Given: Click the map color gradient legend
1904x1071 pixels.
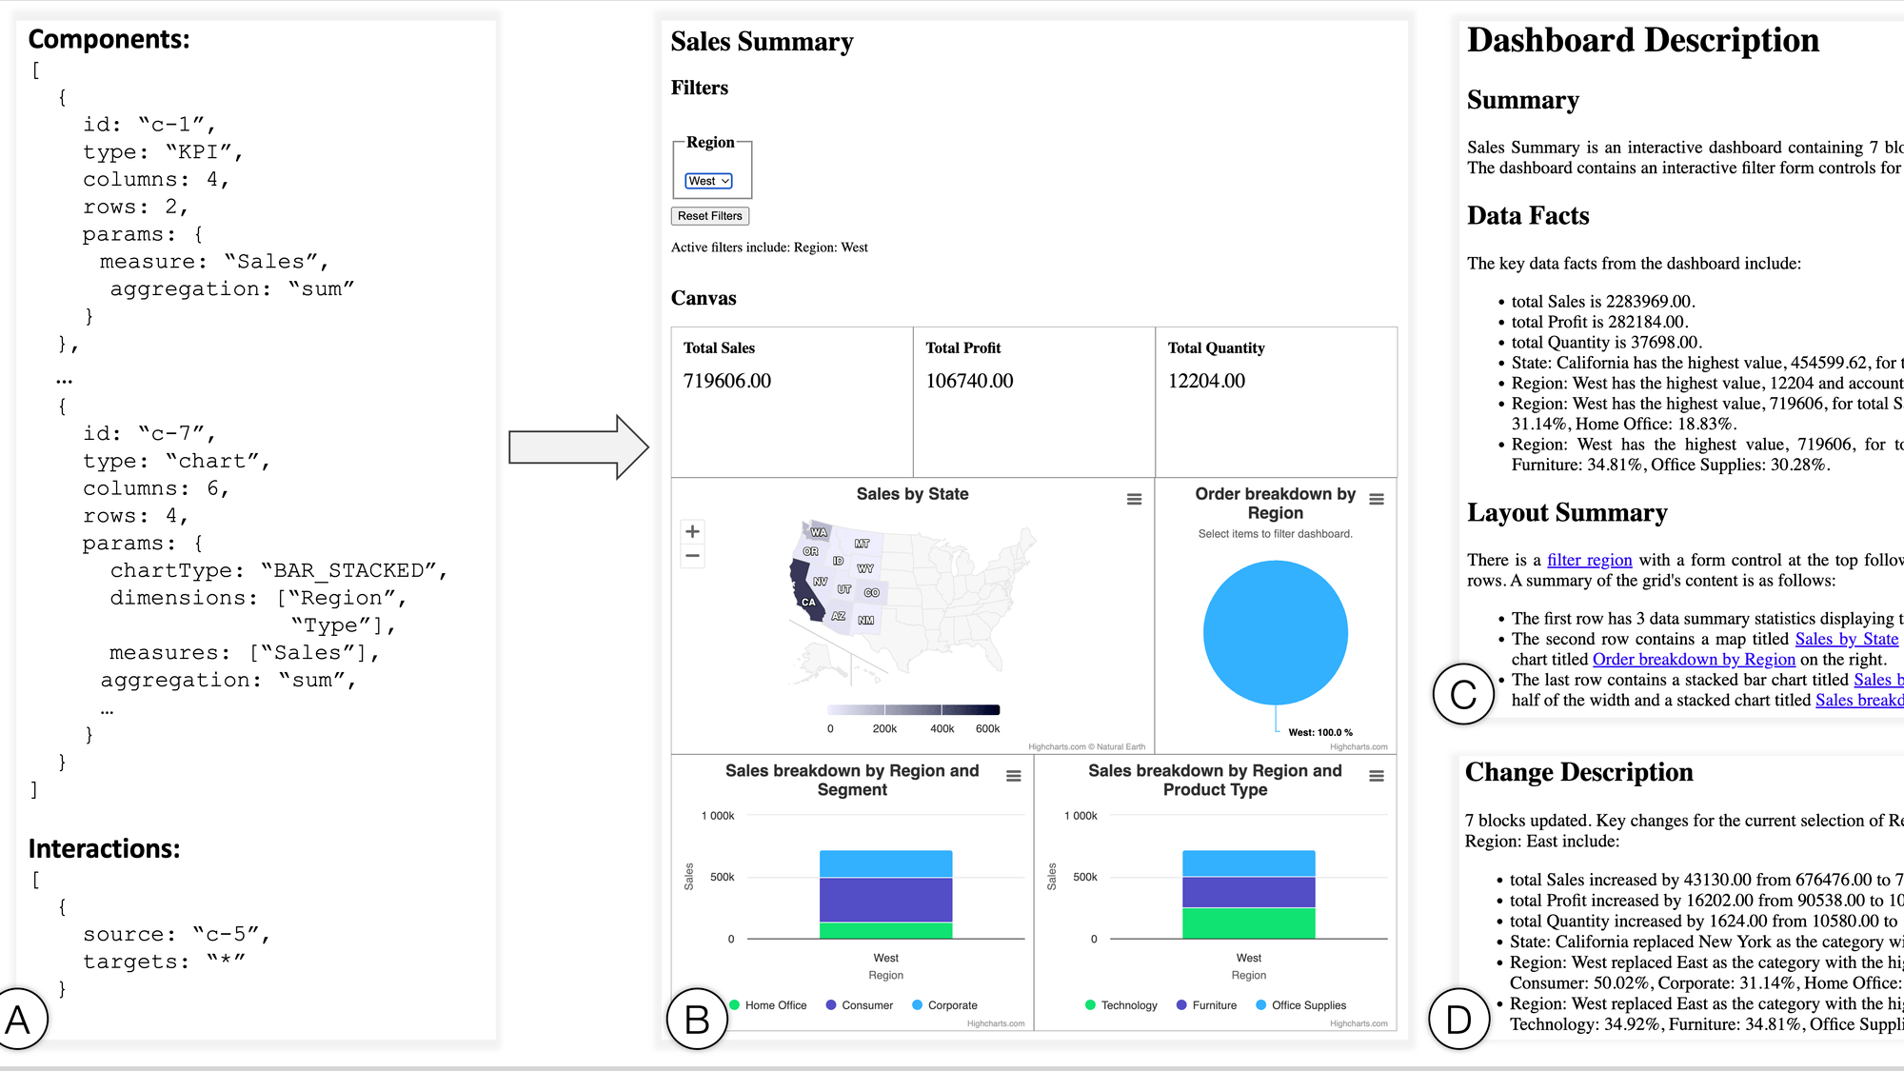Looking at the screenshot, I should pos(912,709).
